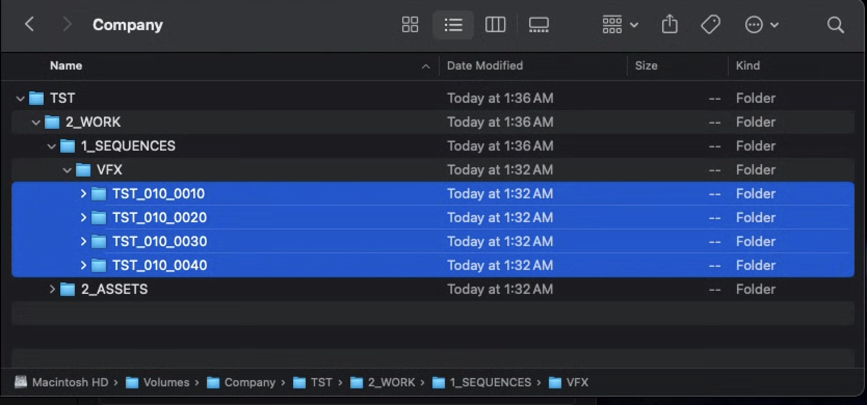Switch to gallery view

(x=538, y=24)
